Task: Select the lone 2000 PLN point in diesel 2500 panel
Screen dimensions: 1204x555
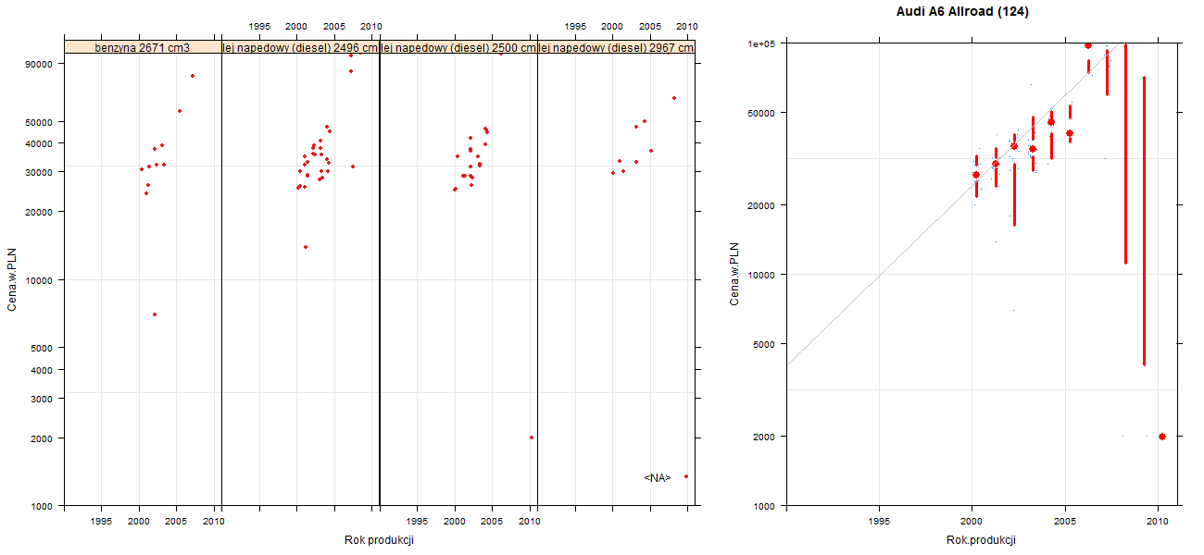Action: (x=532, y=438)
